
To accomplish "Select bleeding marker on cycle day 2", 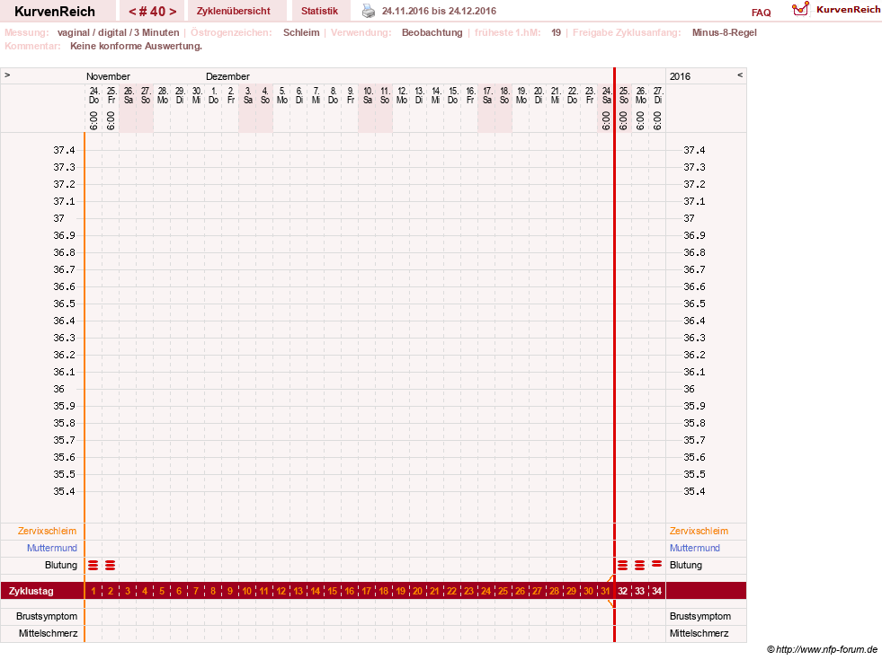I will (x=111, y=565).
